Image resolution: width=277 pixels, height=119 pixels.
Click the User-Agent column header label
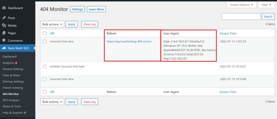tap(171, 33)
